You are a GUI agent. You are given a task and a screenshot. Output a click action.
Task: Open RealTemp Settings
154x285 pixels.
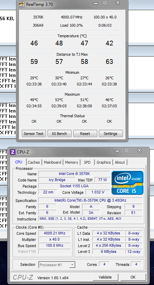point(111,134)
